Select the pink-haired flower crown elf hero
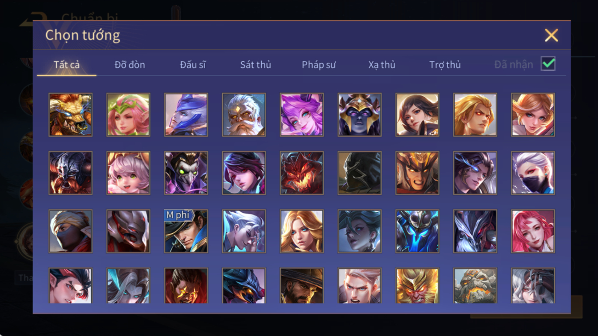 [x=128, y=115]
